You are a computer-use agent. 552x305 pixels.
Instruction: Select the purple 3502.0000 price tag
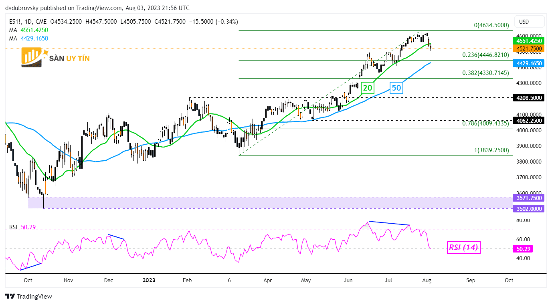(528, 209)
